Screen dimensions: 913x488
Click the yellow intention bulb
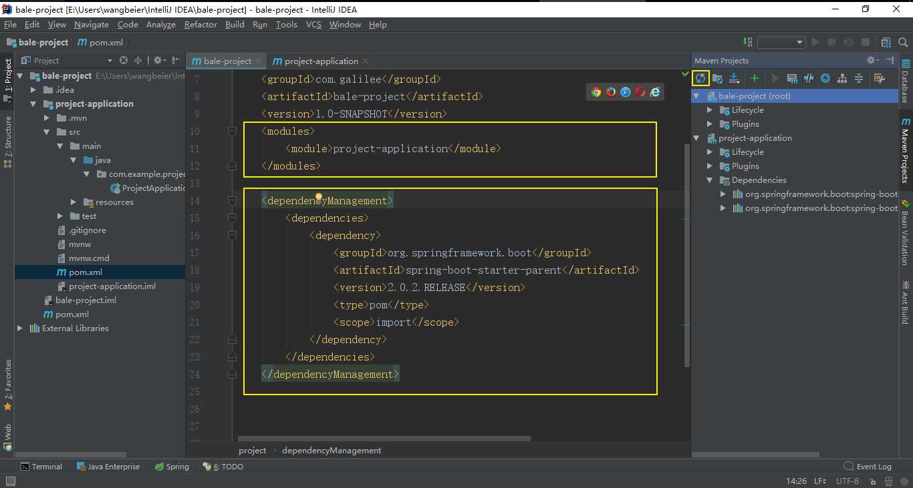319,197
